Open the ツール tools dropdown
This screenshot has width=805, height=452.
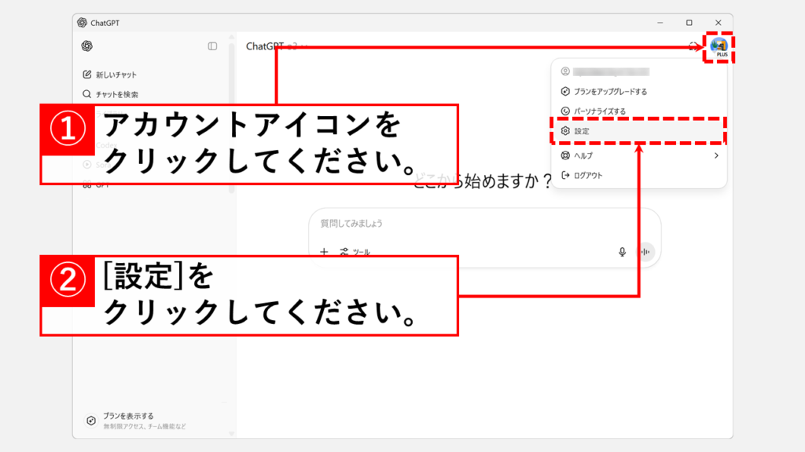(x=355, y=252)
